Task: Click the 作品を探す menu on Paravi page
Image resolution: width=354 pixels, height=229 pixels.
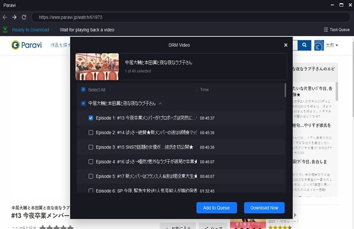Action: point(60,45)
